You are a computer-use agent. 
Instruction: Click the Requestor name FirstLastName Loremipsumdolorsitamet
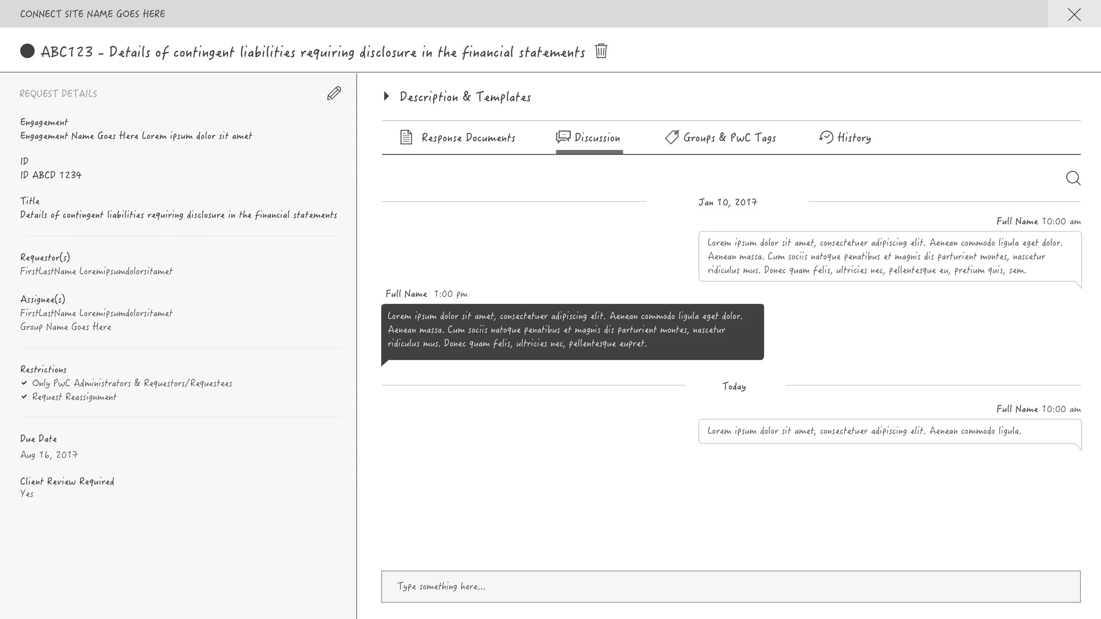click(x=96, y=271)
